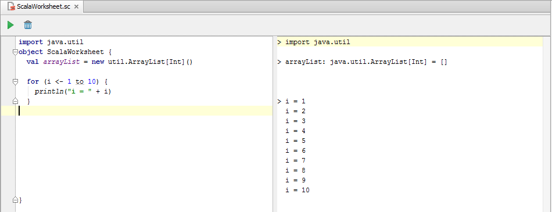Collapse the object ScalaWorksheet block

click(15, 52)
